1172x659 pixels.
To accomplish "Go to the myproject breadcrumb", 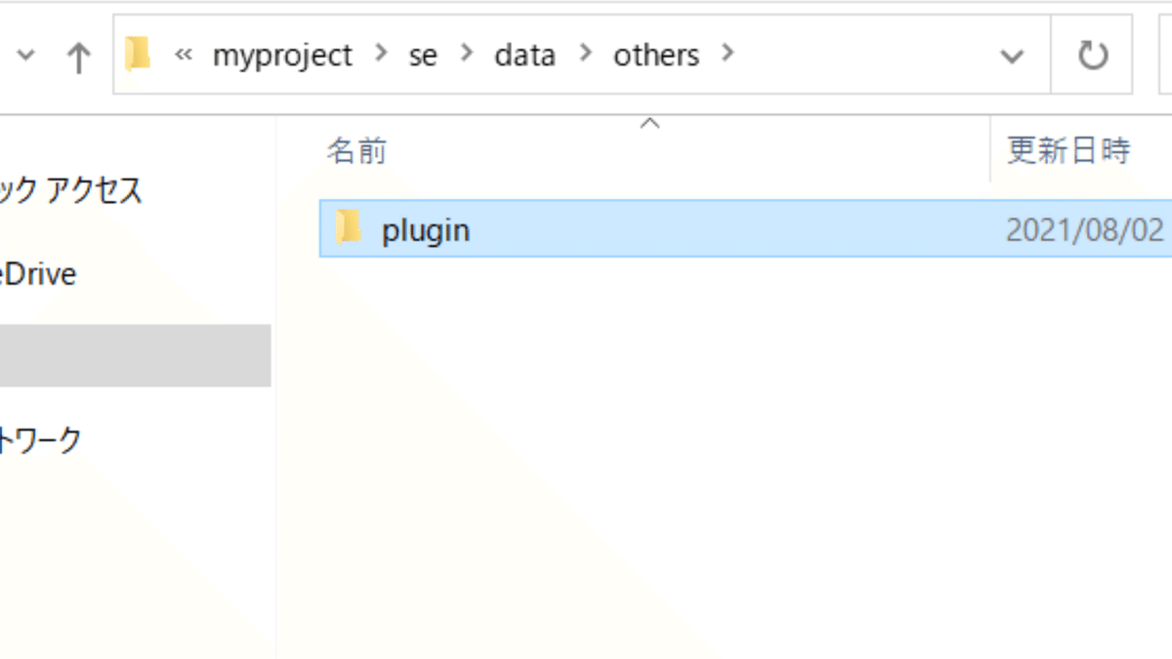I will pyautogui.click(x=282, y=56).
